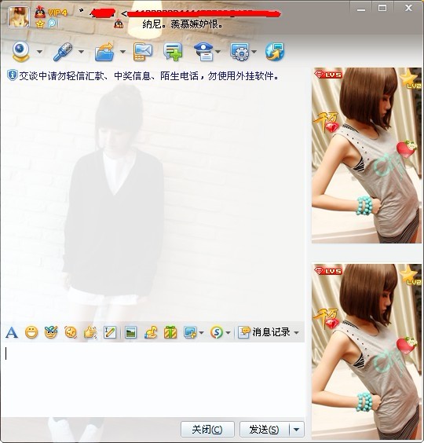
Task: Click the penguin icon beside the signature
Action: tap(119, 24)
